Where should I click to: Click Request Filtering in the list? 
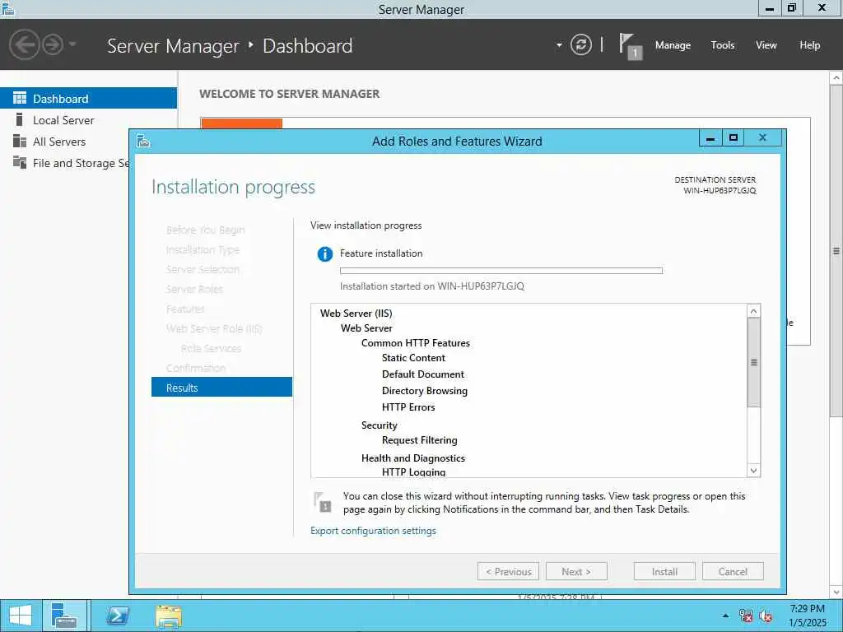419,440
